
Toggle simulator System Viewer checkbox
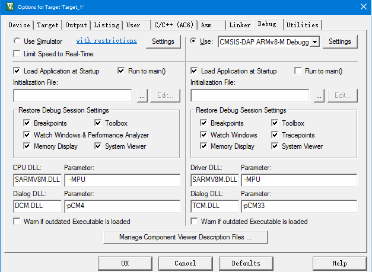pyautogui.click(x=98, y=146)
